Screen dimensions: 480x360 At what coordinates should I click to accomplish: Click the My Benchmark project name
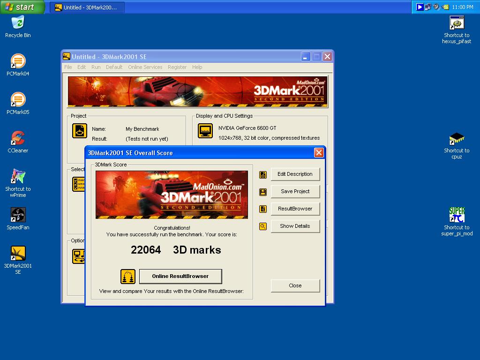tap(142, 129)
